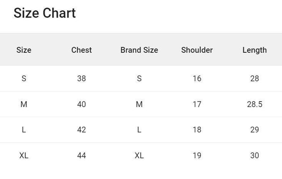Select the Brand Size column header
Screen dimensions: 282x179
pyautogui.click(x=139, y=50)
